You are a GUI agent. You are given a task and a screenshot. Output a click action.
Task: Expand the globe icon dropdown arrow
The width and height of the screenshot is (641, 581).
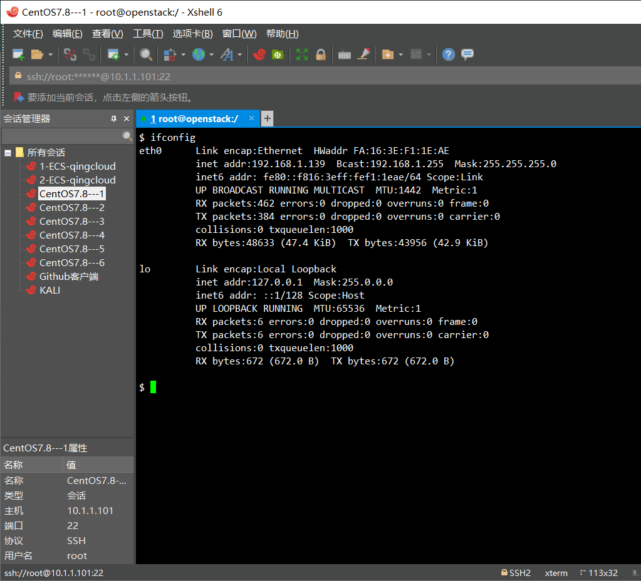(x=212, y=55)
